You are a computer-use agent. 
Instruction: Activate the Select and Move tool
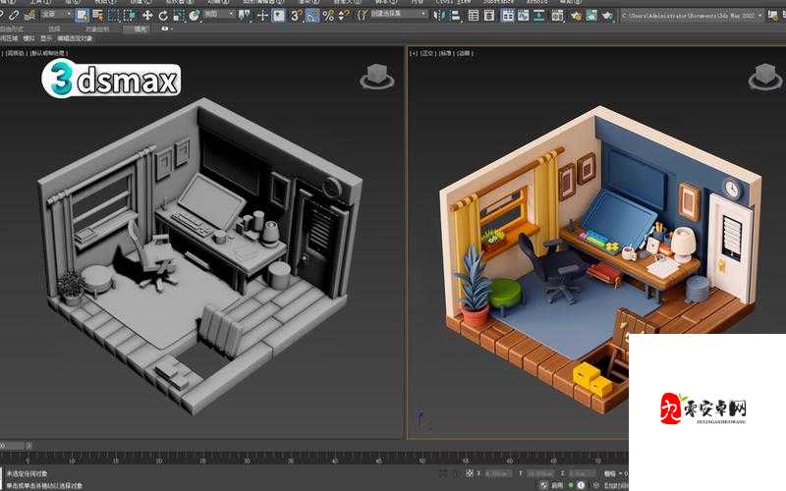(x=147, y=16)
